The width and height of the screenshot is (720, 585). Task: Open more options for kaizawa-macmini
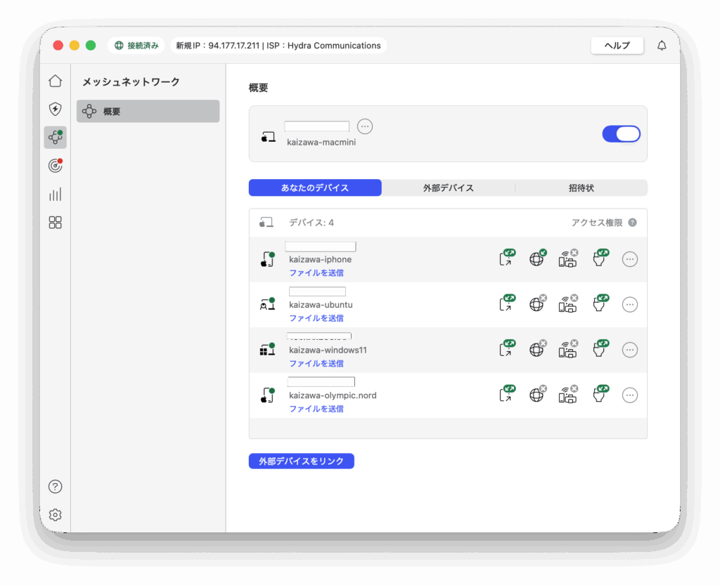[364, 126]
